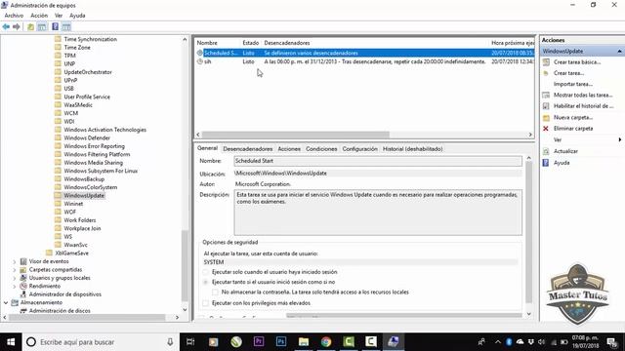Expand the 'Rendimiento' tree node
The image size is (625, 351).
[x=15, y=287]
